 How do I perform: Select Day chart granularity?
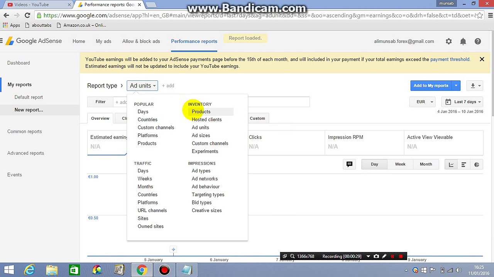(x=374, y=164)
